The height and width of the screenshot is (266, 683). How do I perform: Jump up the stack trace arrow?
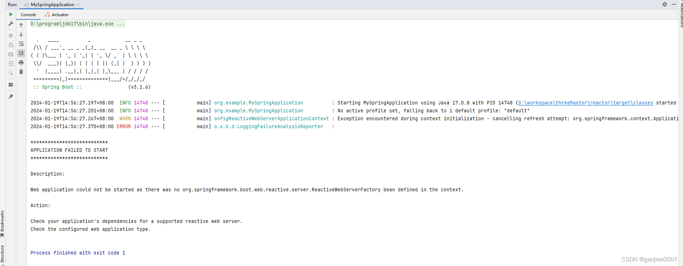(x=21, y=25)
